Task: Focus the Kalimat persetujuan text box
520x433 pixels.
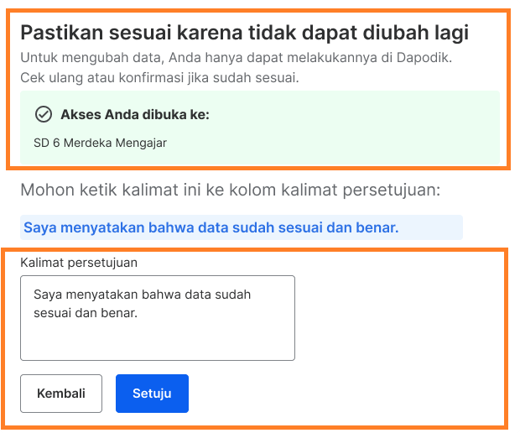Action: pos(158,318)
